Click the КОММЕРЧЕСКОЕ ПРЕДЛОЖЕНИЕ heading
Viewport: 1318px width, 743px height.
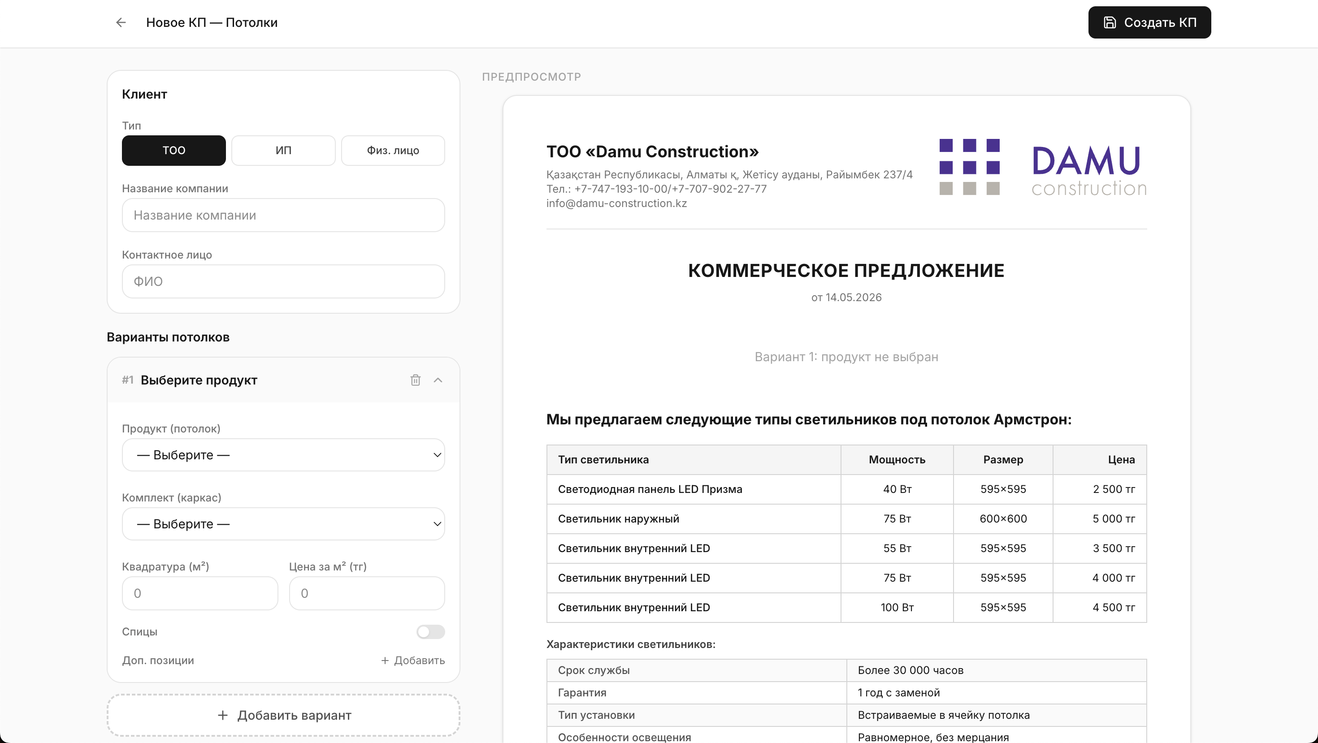[846, 271]
